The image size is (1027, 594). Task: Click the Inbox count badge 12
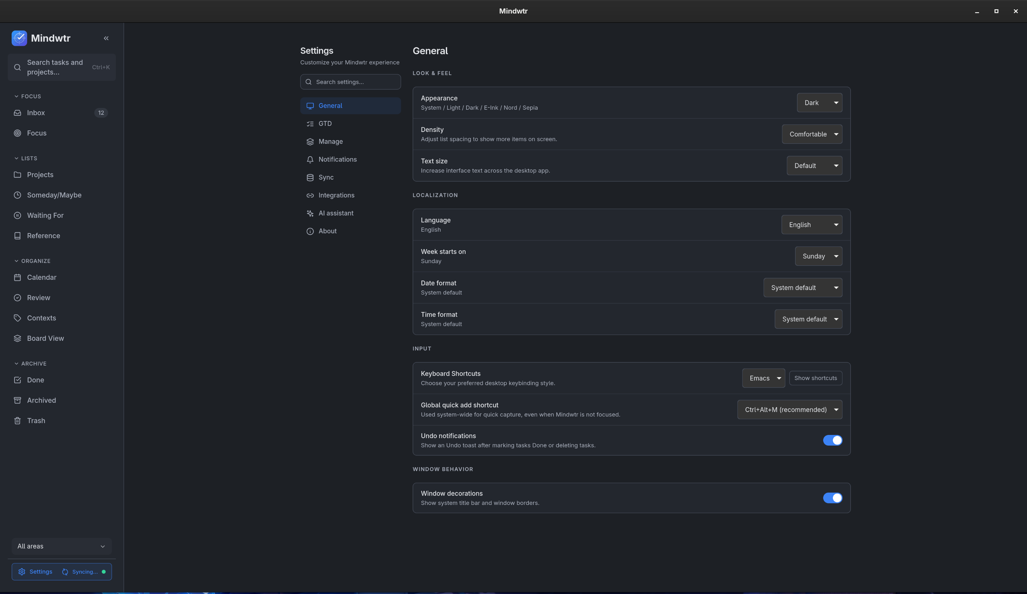click(x=101, y=113)
